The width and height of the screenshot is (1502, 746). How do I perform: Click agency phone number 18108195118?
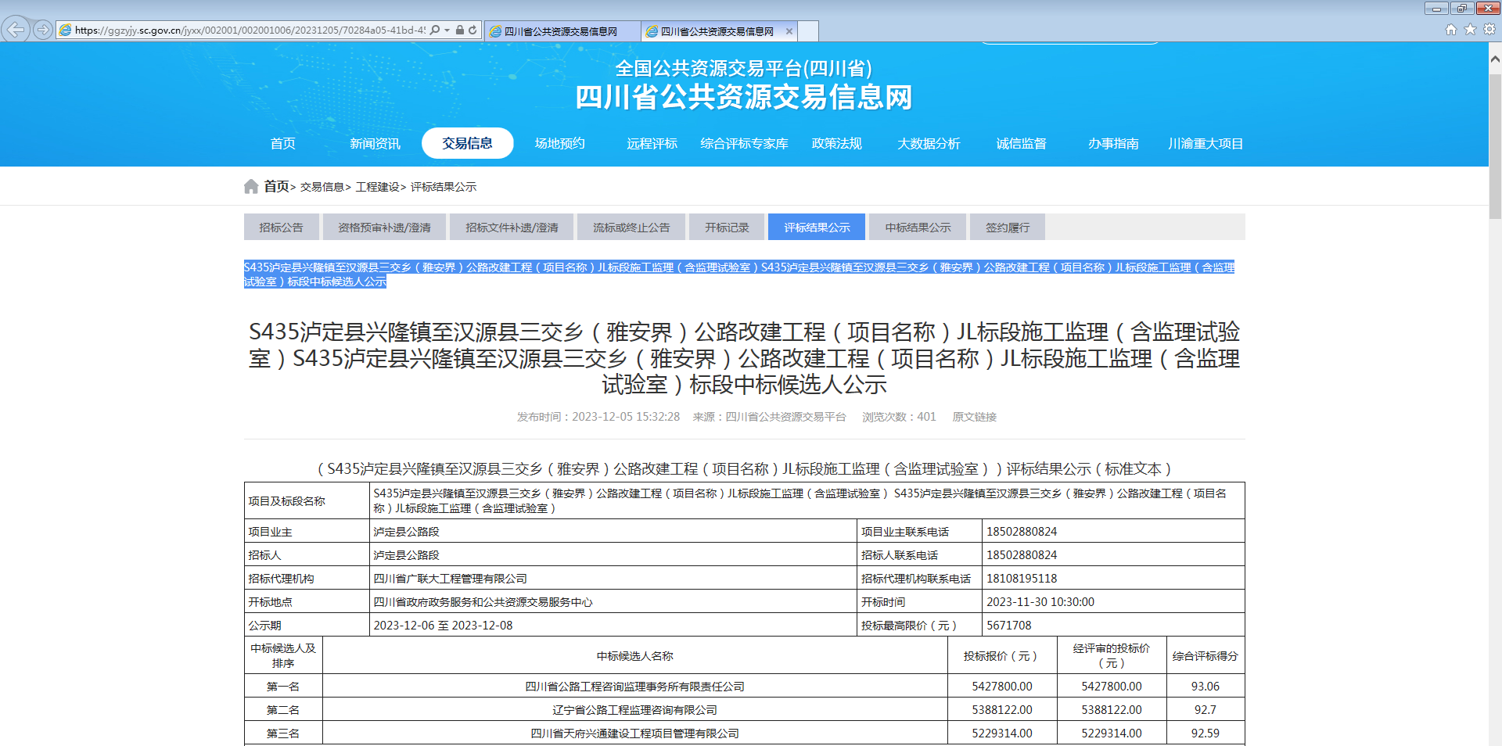(1022, 579)
